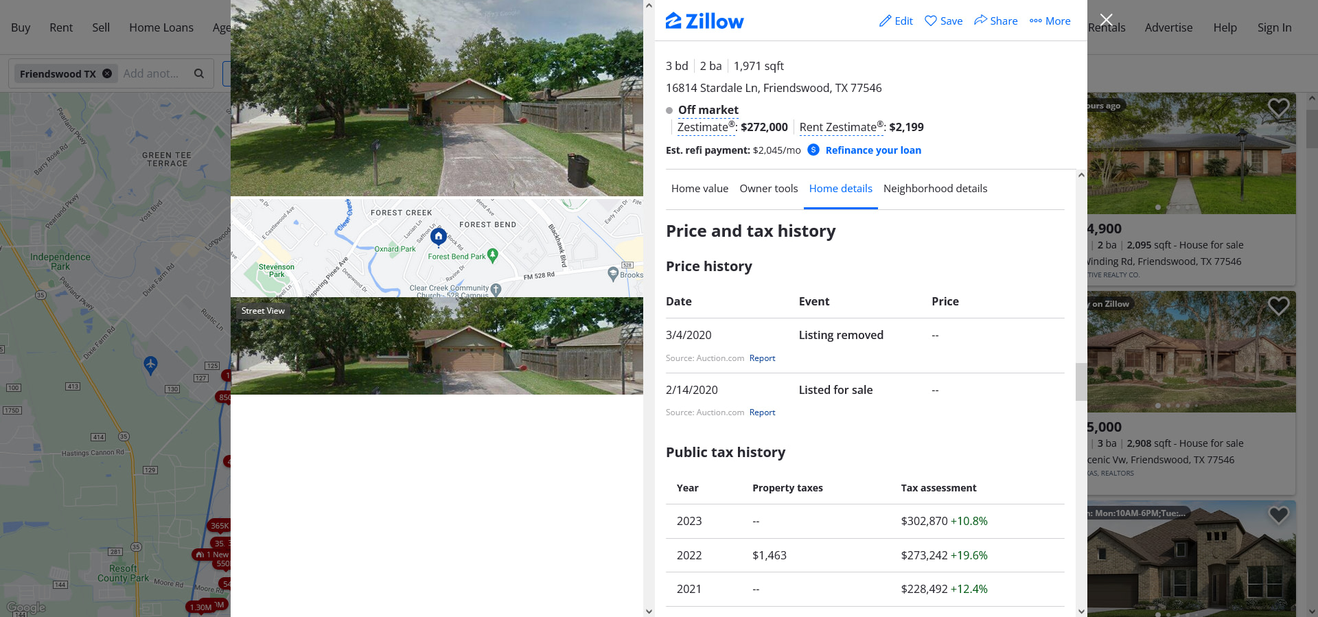Favorite the $4,900 listing on Winding Rd
Image resolution: width=1318 pixels, height=617 pixels.
point(1278,108)
